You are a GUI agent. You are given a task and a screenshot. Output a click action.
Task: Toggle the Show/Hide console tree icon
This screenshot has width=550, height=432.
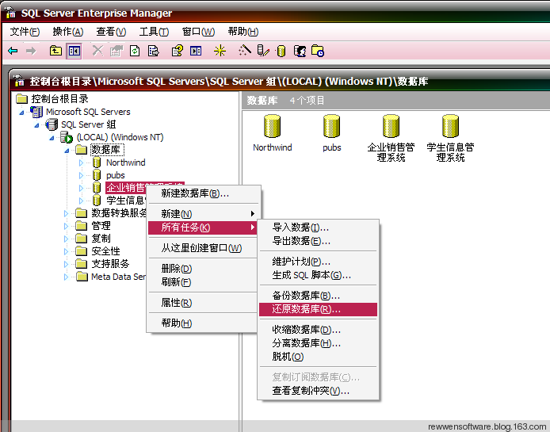click(x=74, y=52)
